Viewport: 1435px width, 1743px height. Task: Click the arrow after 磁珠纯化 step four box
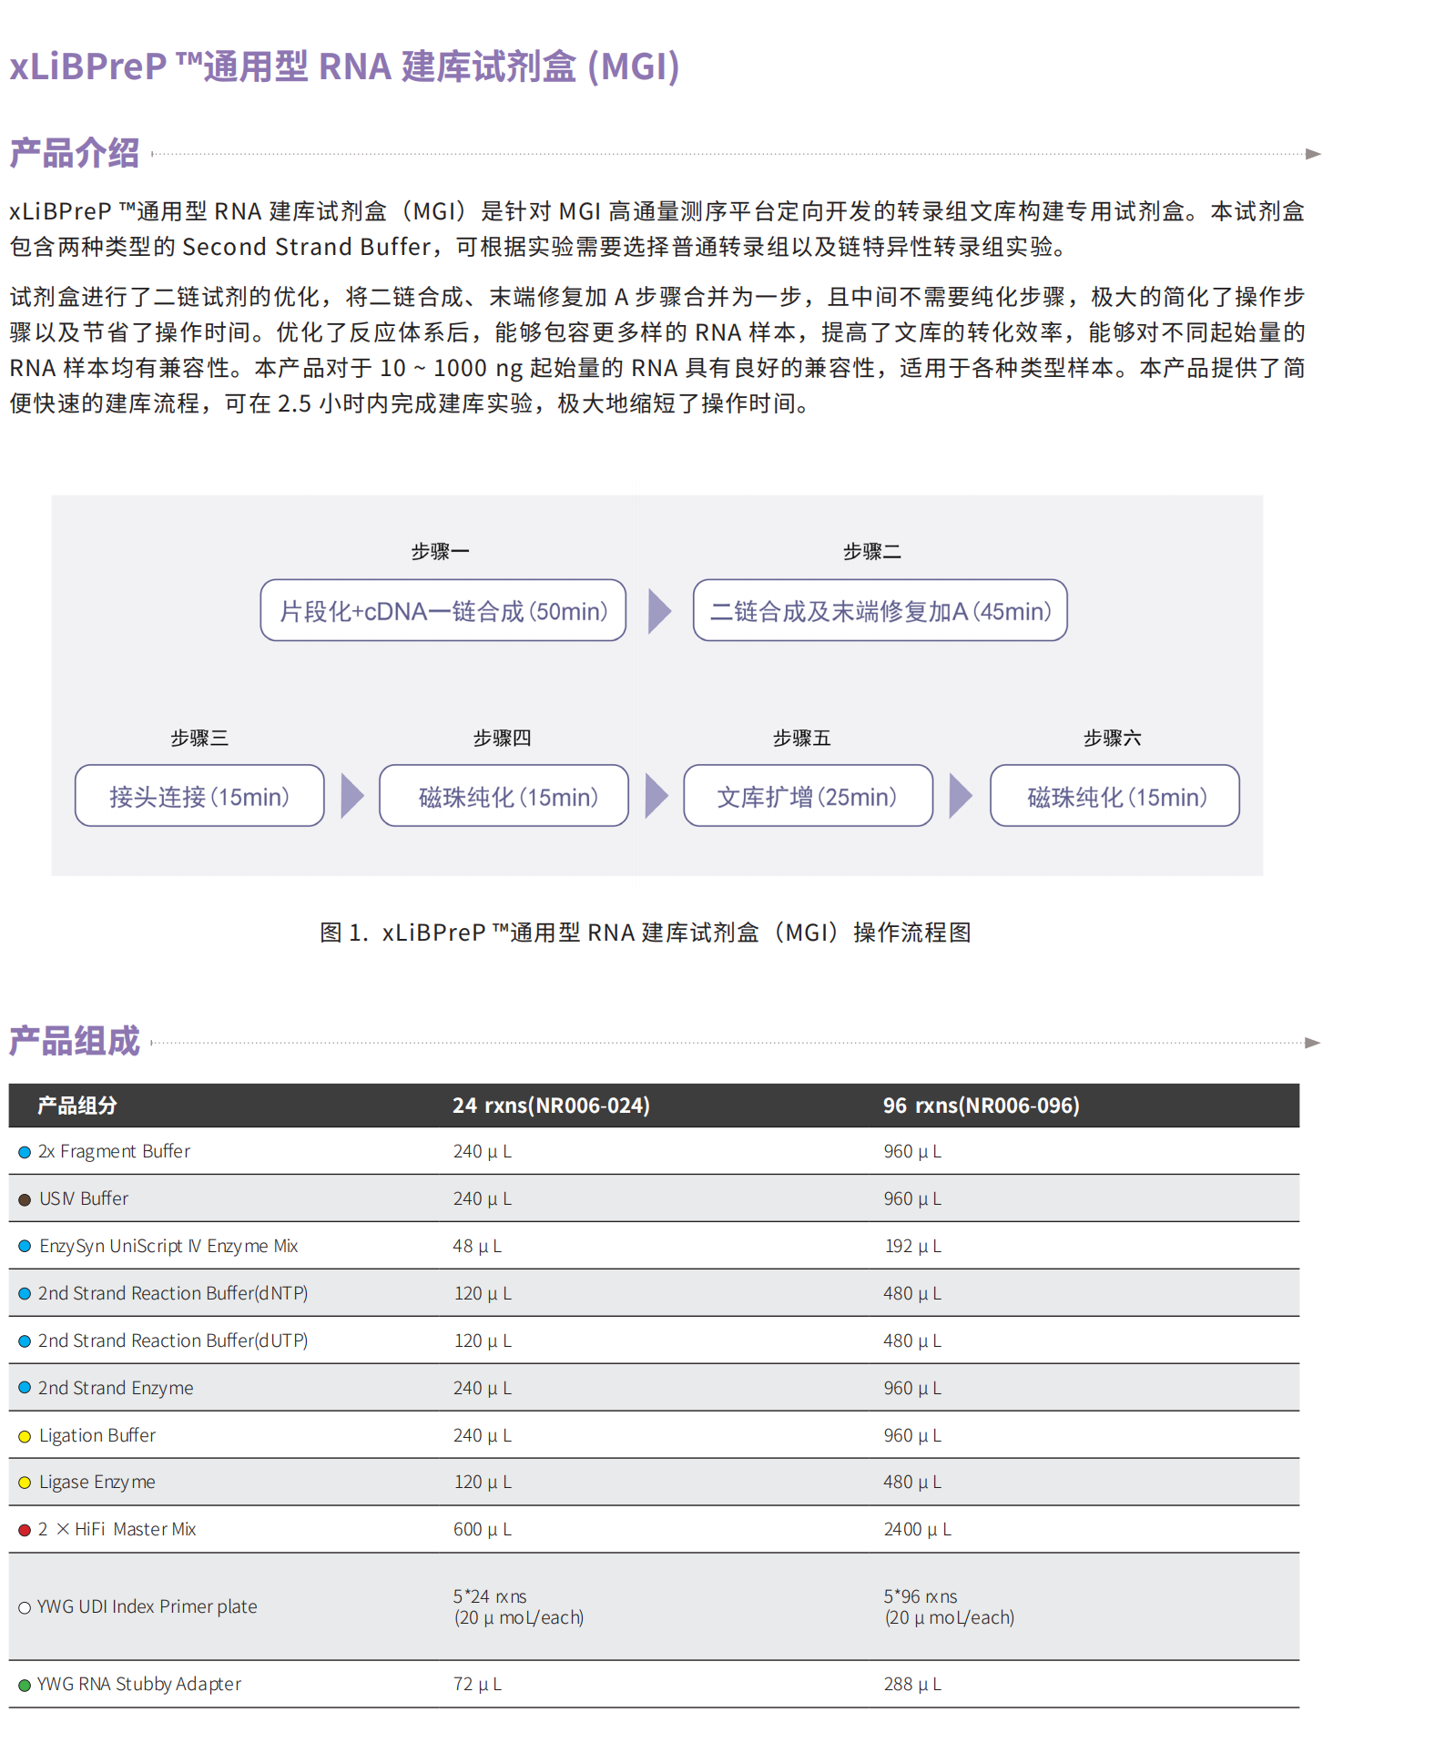[656, 796]
